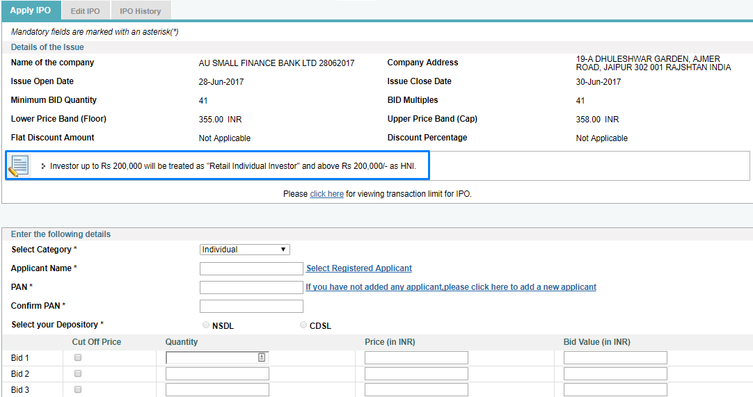
Task: Select the NSDL depository radio button
Action: pyautogui.click(x=206, y=325)
